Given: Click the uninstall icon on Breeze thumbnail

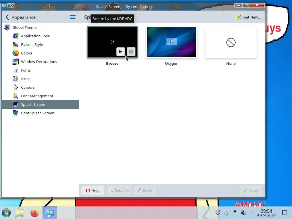Looking at the screenshot, I should coord(131,52).
